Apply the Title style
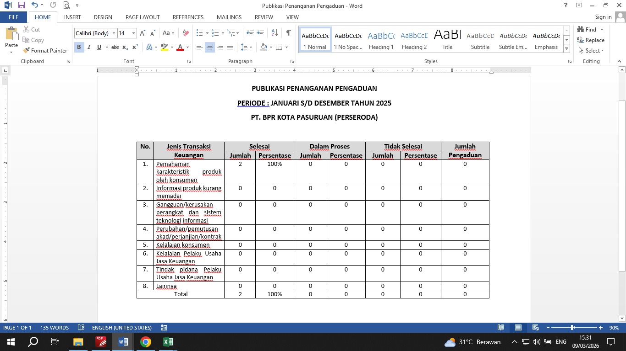Viewport: 626px width, 351px height. (447, 40)
